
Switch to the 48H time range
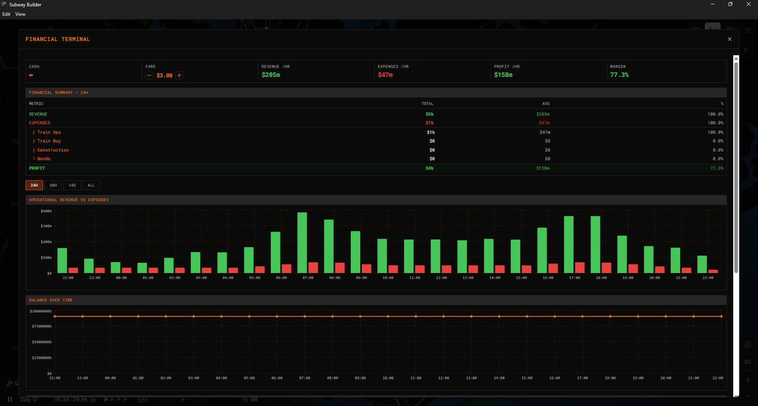(x=53, y=185)
